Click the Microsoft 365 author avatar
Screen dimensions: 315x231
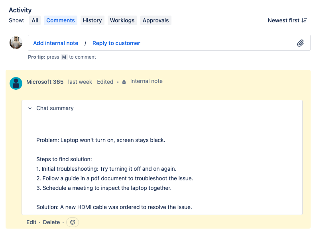pyautogui.click(x=16, y=83)
